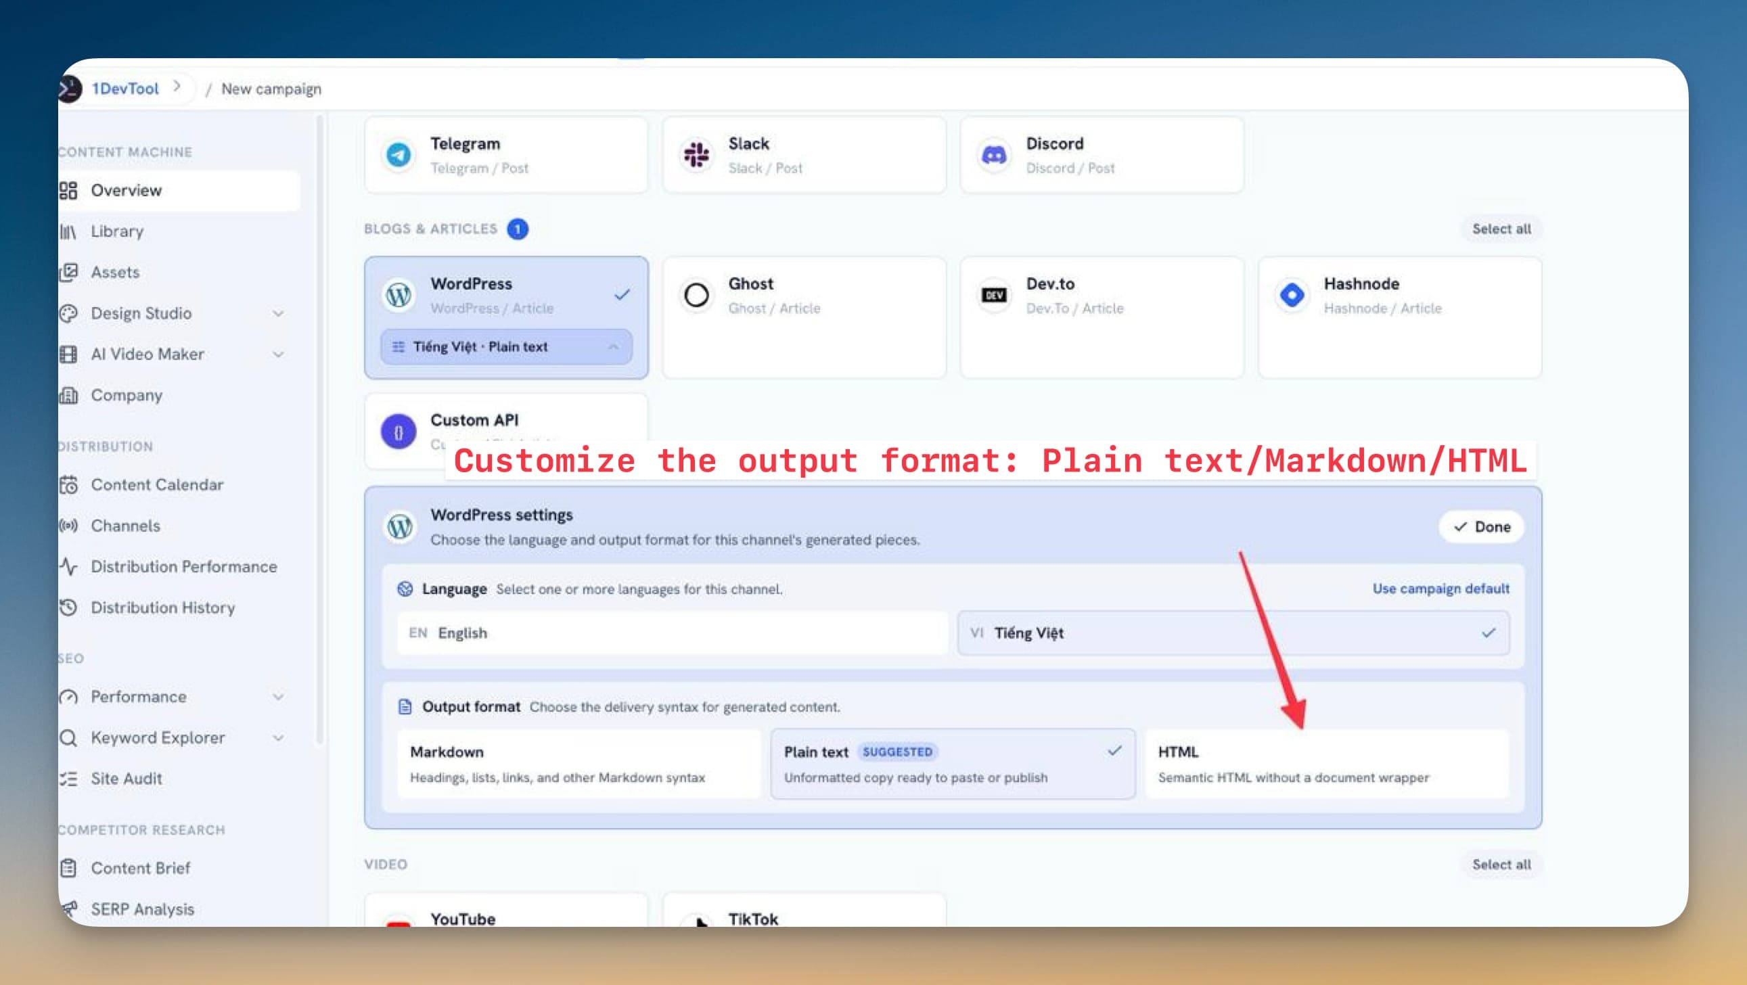Select the TikTok video channel card

(804, 911)
